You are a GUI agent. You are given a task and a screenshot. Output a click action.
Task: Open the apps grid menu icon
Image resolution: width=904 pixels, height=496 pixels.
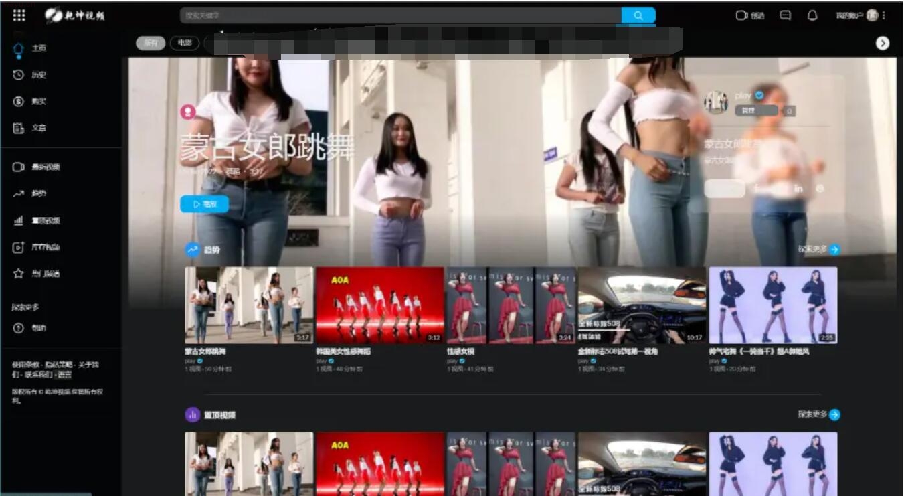pos(19,15)
